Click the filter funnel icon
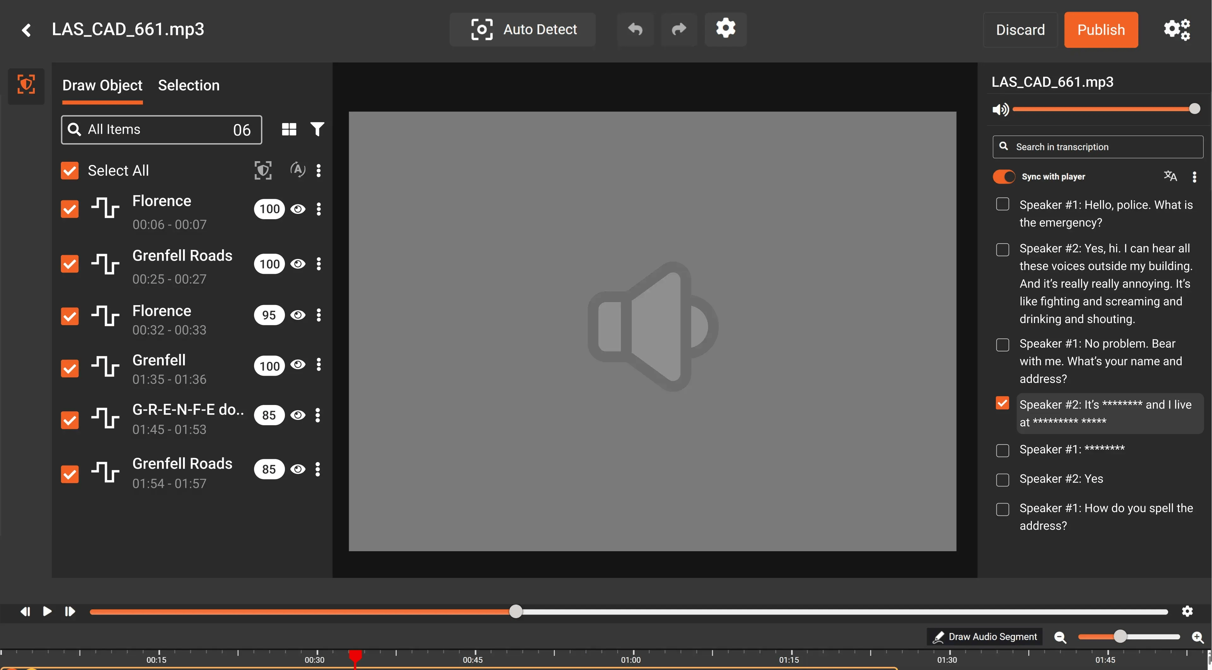Screen dimensions: 1212x670 317,129
